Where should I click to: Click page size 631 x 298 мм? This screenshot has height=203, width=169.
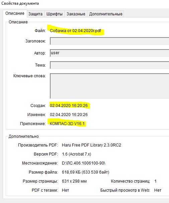(x=74, y=181)
